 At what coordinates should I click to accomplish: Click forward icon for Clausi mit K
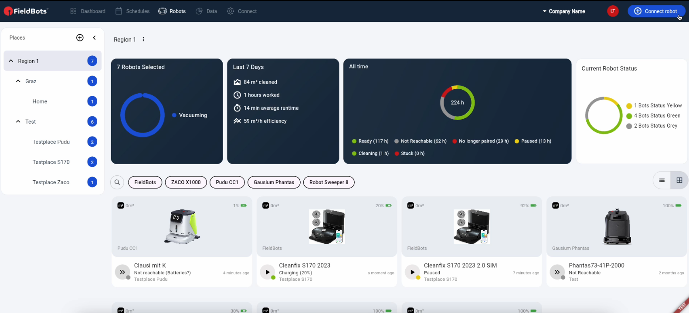coord(122,272)
